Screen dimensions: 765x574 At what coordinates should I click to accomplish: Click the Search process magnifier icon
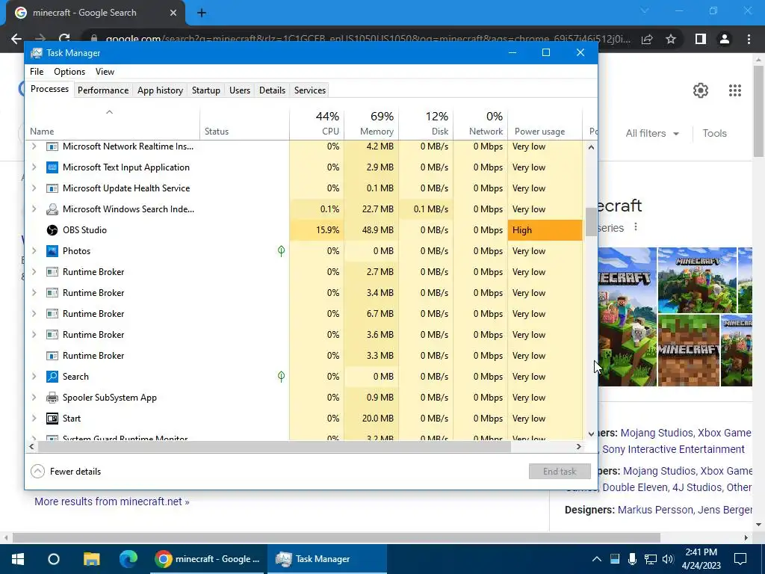pyautogui.click(x=52, y=377)
